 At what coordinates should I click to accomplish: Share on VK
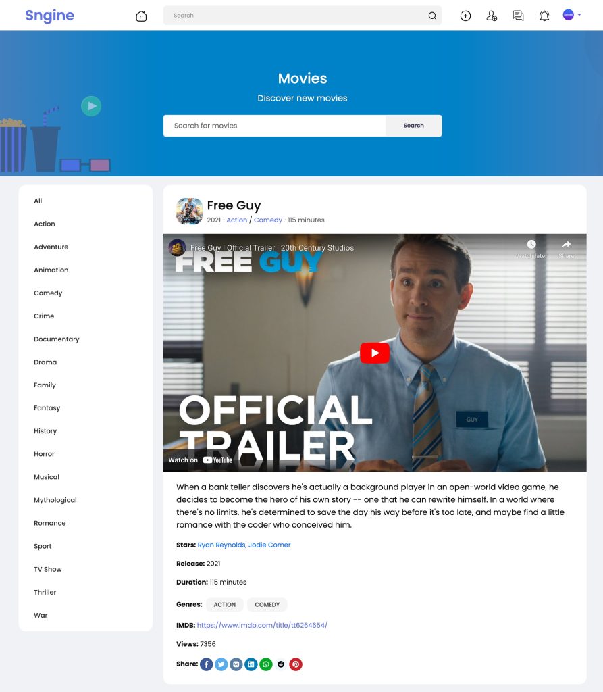(236, 664)
